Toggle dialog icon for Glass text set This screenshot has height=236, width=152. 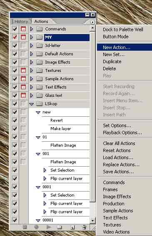(x=23, y=96)
